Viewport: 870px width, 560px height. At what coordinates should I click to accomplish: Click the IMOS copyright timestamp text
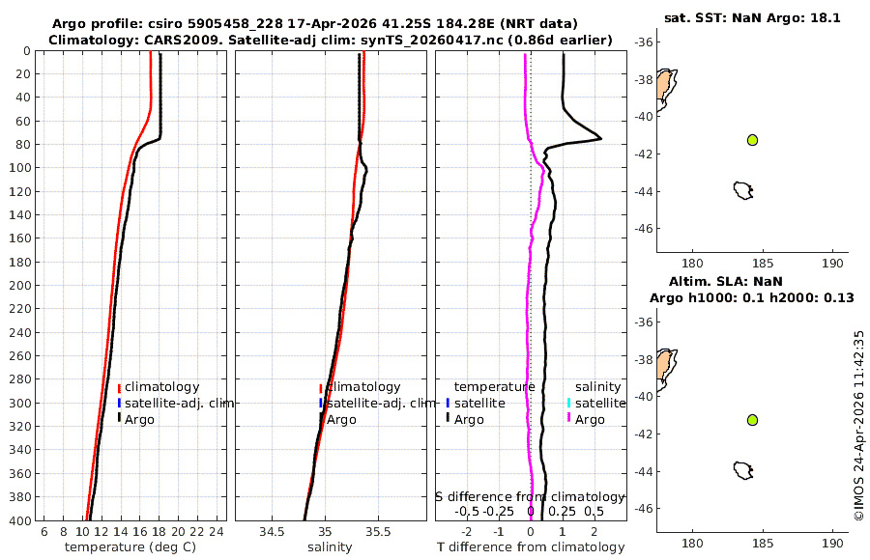(x=859, y=426)
